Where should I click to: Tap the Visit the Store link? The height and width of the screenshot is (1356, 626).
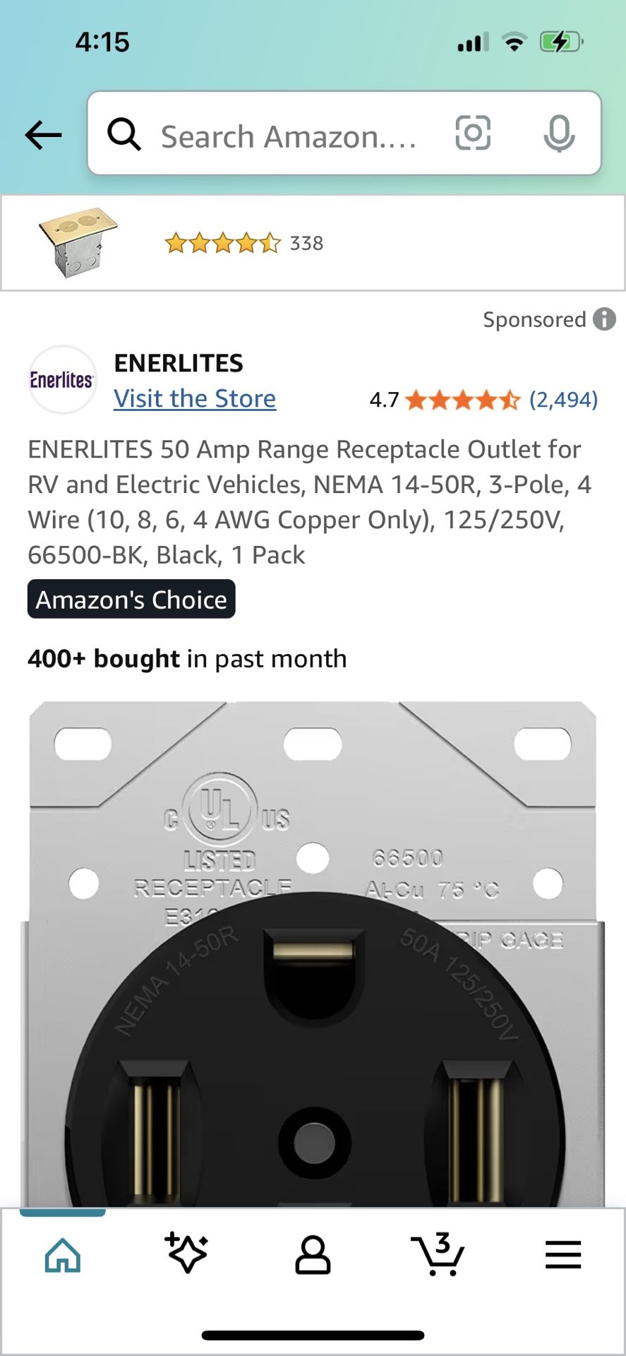pos(195,399)
